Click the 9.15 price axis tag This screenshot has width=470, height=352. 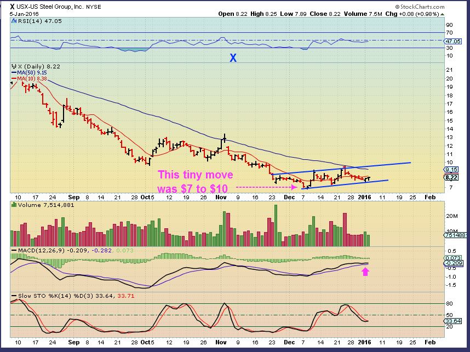point(451,170)
